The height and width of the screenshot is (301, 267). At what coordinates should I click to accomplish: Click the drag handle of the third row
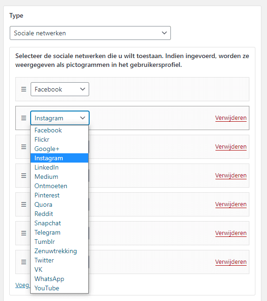pos(24,147)
